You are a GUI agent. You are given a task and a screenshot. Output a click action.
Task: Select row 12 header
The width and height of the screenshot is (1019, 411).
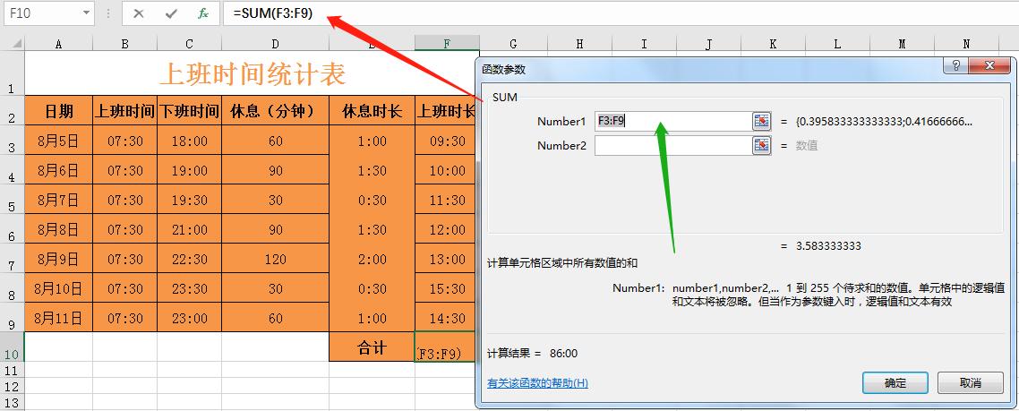point(13,386)
